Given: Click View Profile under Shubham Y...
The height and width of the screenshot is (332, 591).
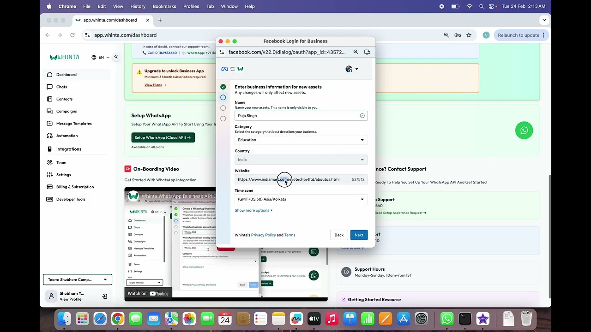Looking at the screenshot, I should [71, 299].
